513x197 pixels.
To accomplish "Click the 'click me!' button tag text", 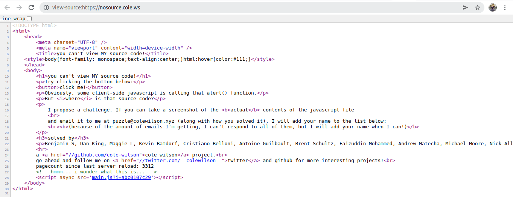I will (74, 87).
